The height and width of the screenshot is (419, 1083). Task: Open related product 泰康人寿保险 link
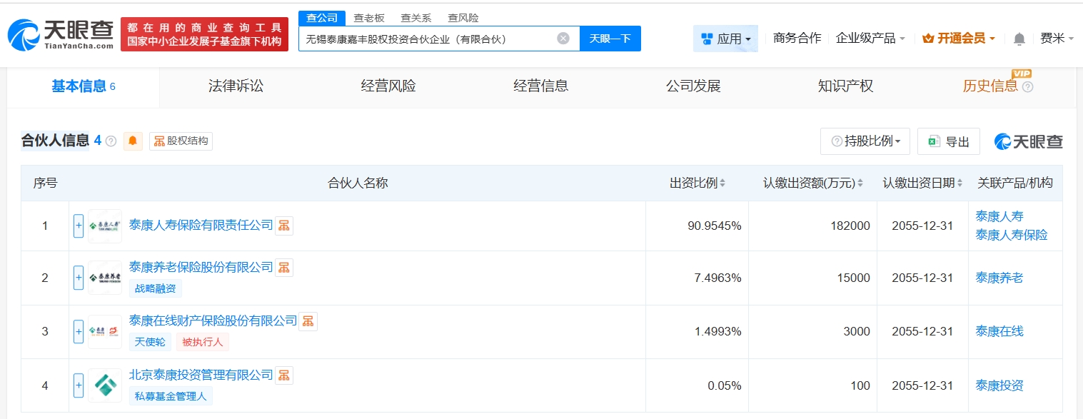coord(1012,235)
